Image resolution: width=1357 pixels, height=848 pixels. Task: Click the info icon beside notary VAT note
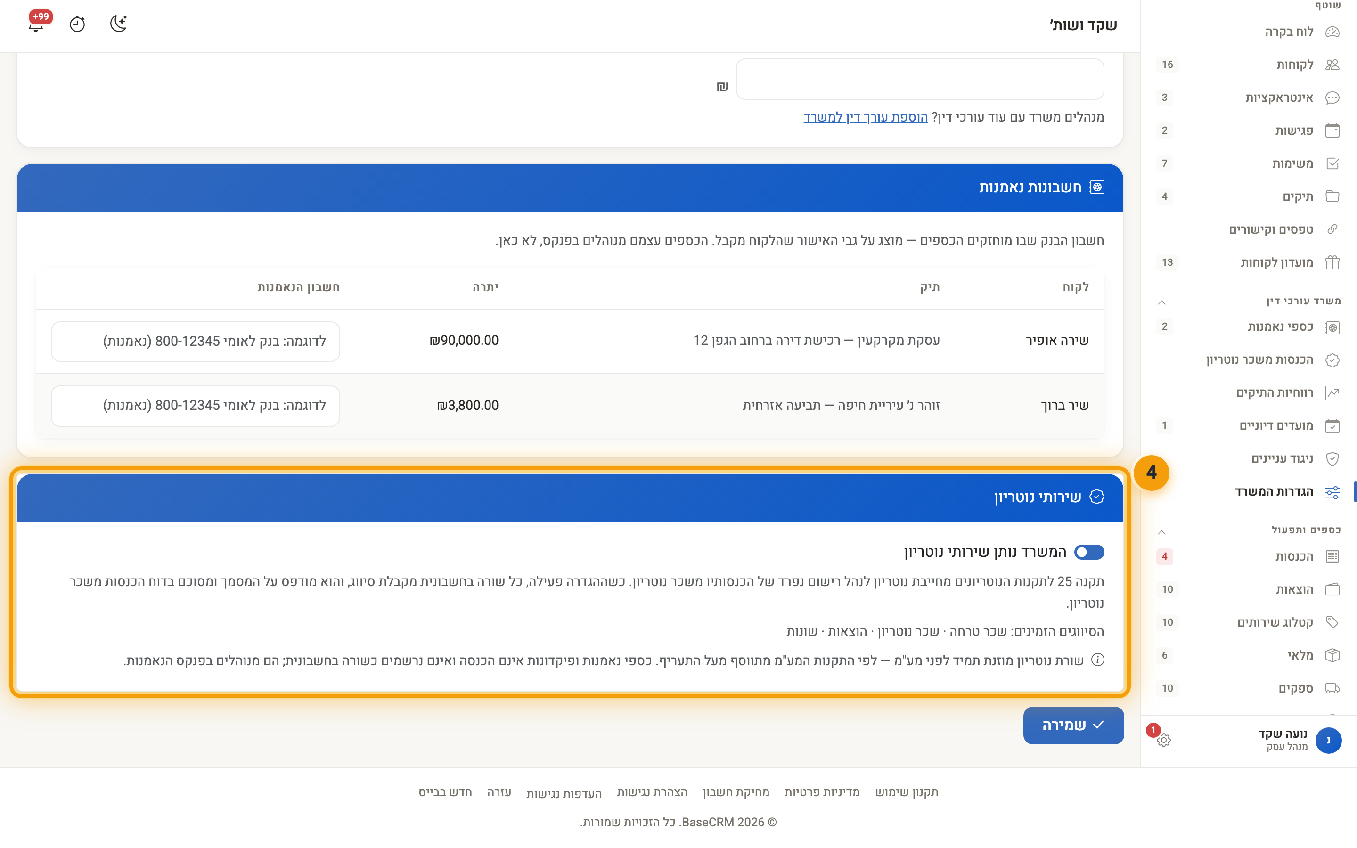point(1097,660)
